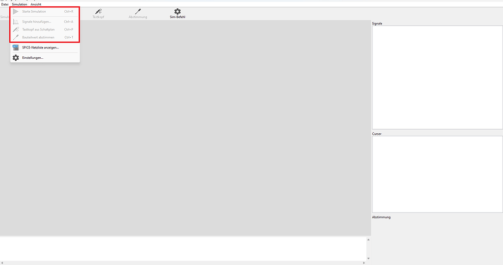503x265 pixels.
Task: Select the Abstimmung toolbar tool
Action: click(138, 13)
